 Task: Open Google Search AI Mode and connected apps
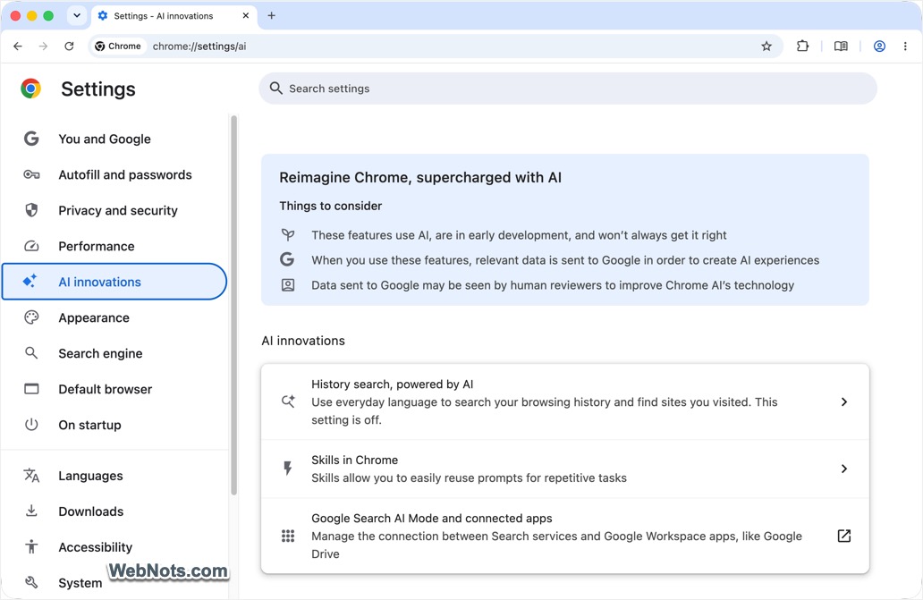(x=565, y=536)
